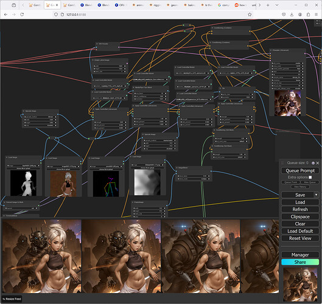Open image combo above depth map preview
Viewport: 322px width, 304px height.
pos(23,165)
